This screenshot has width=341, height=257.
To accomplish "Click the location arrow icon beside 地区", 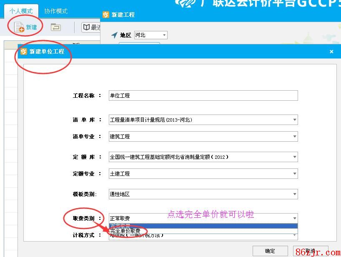I will [114, 35].
